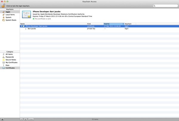The height and width of the screenshot is (121, 179).
Task: Click the magnifying glass search icon
Action: click(x=154, y=6)
